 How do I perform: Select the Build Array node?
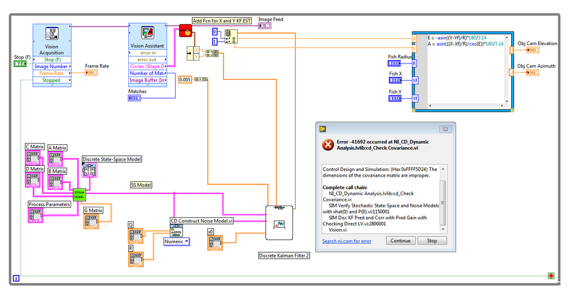click(212, 53)
